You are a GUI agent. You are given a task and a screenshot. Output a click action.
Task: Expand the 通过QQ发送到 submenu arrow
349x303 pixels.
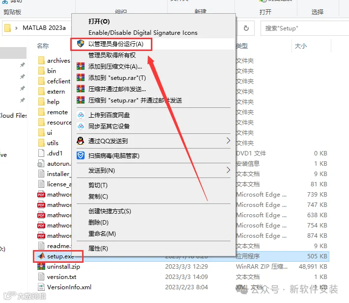tap(228, 141)
